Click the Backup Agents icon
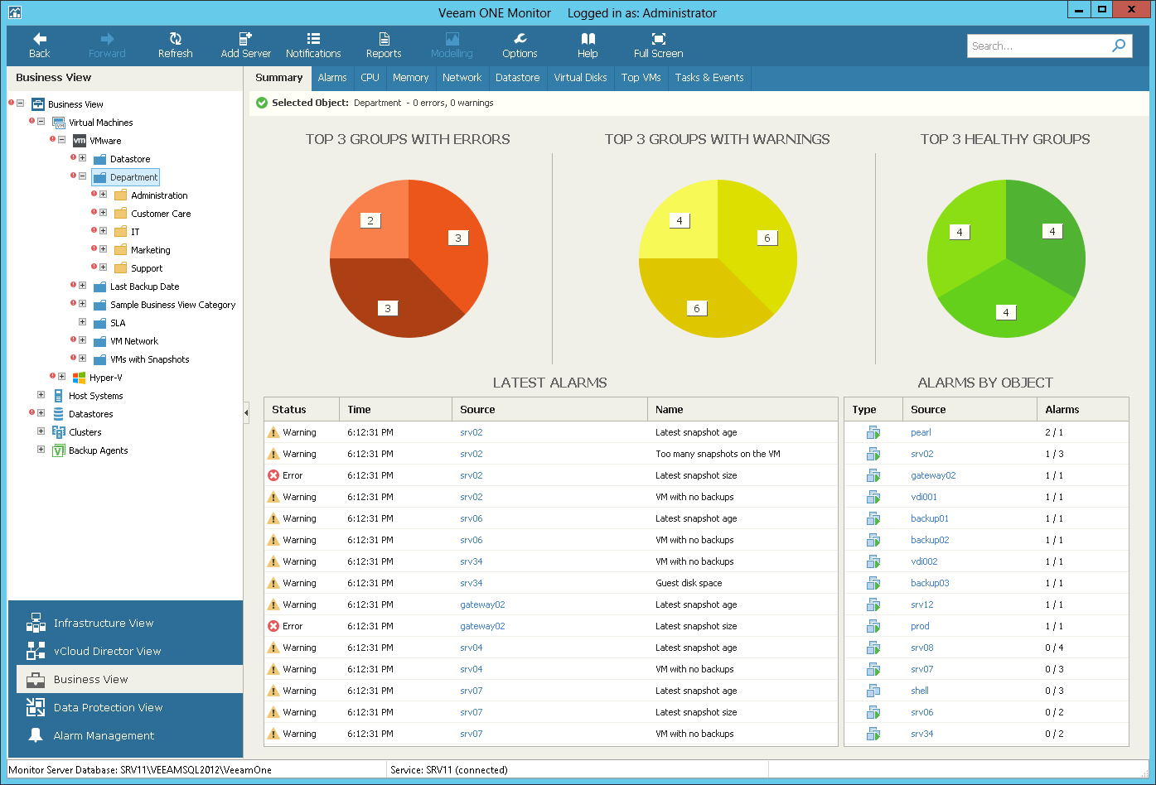The height and width of the screenshot is (785, 1156). click(58, 450)
